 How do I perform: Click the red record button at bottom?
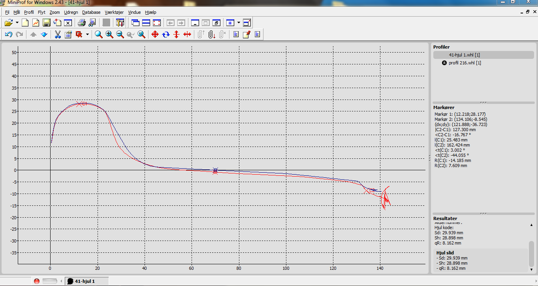click(x=37, y=281)
